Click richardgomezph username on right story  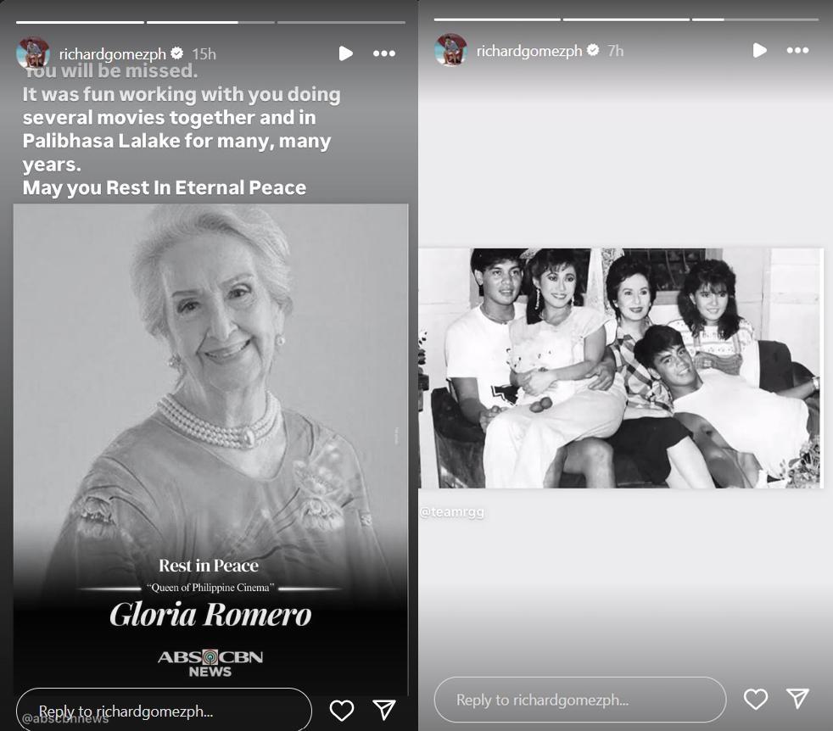click(x=529, y=51)
